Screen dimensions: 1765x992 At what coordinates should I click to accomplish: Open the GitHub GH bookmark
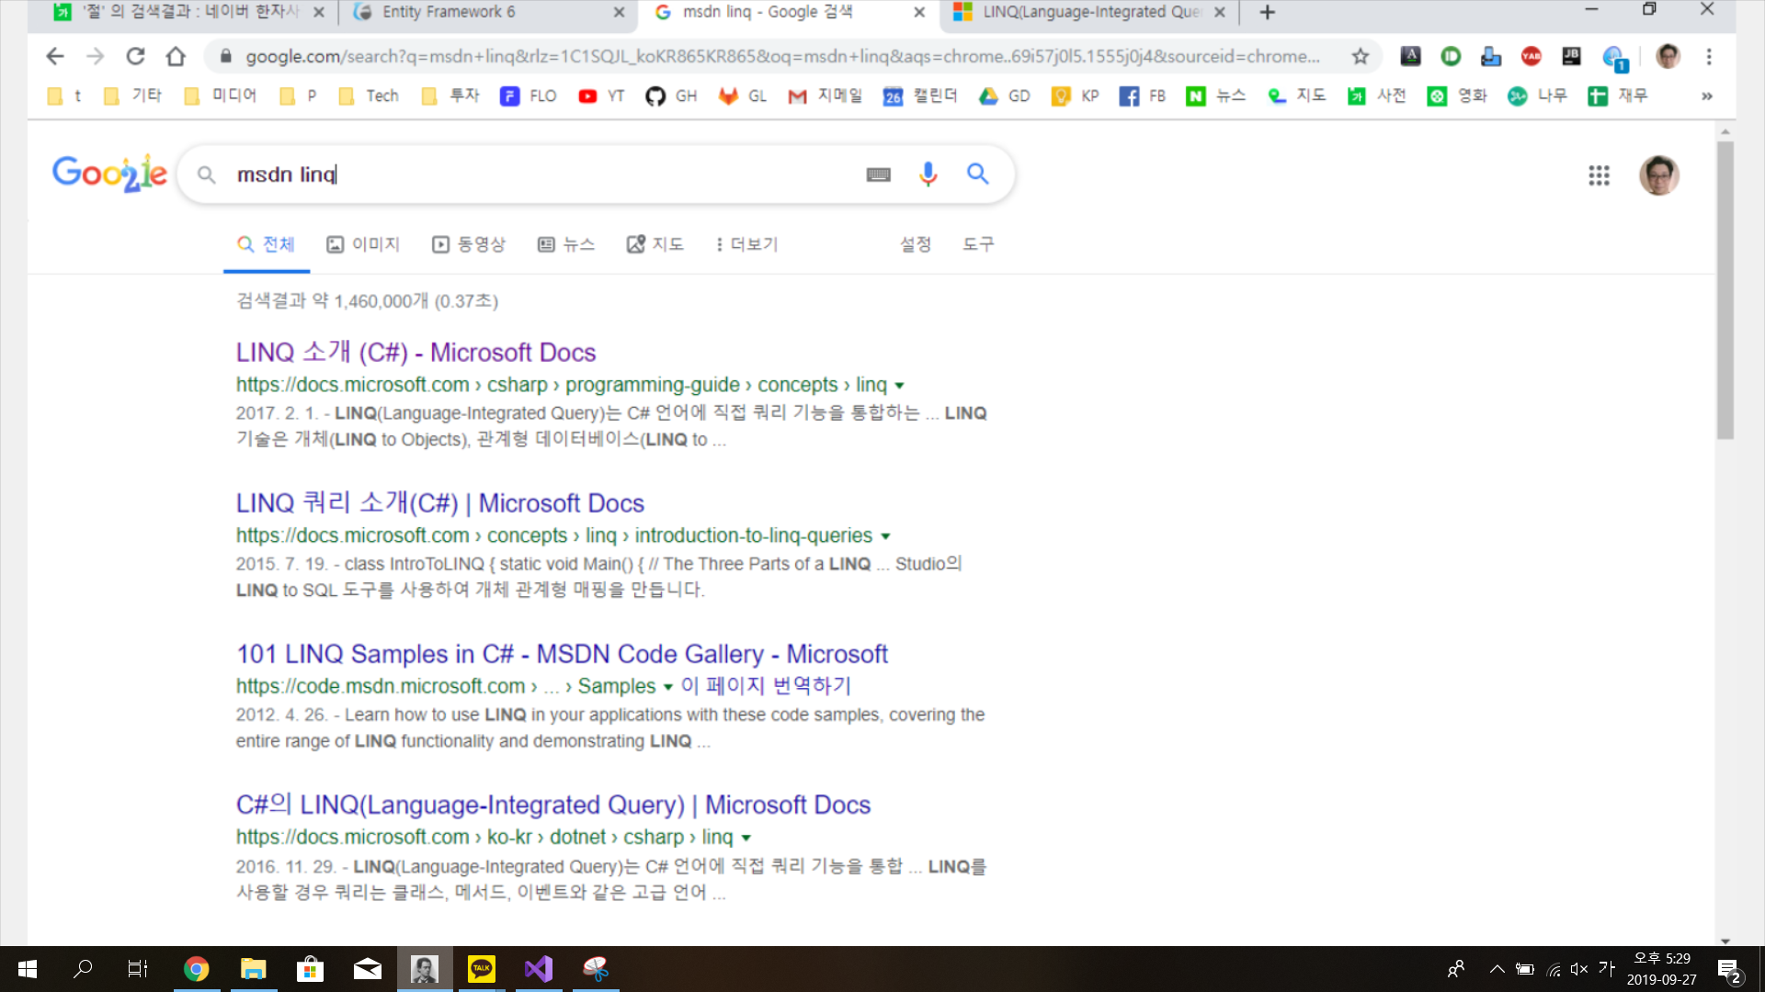click(671, 96)
